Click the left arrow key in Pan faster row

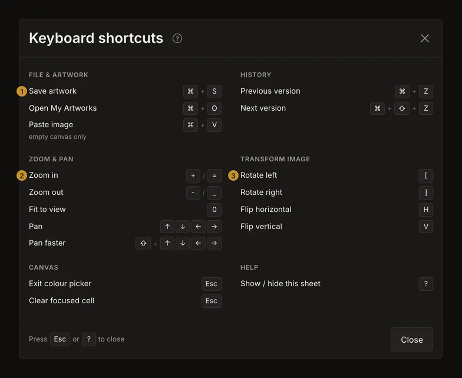[x=198, y=243]
